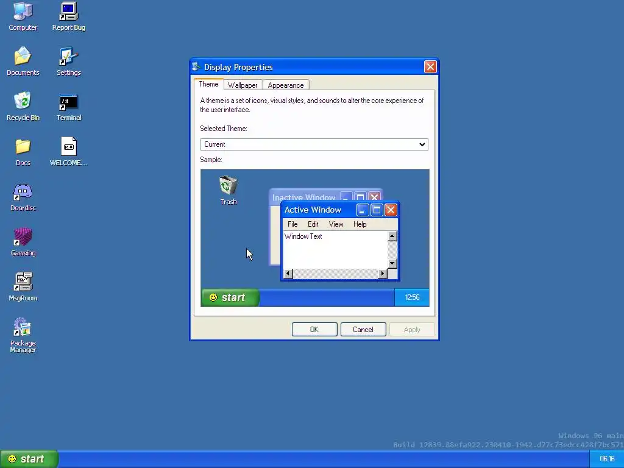This screenshot has width=624, height=468.
Task: Switch to the Appearance tab
Action: (x=285, y=85)
